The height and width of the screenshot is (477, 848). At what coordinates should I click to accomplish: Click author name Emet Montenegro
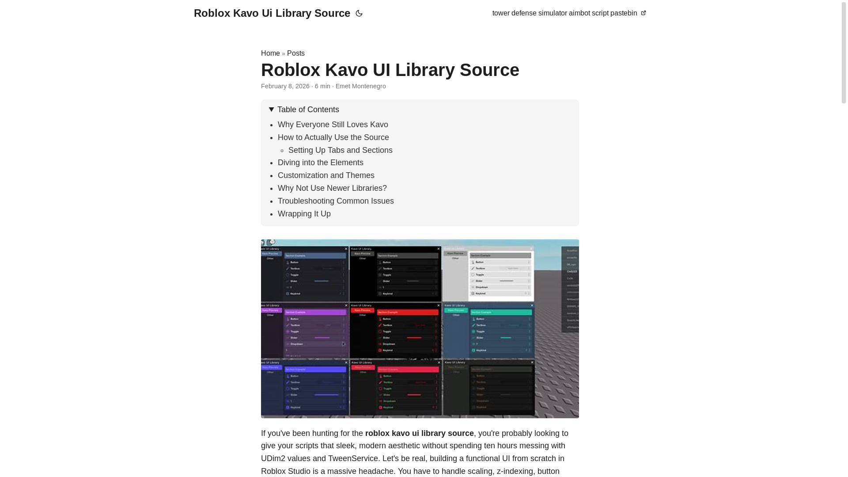coord(360,86)
